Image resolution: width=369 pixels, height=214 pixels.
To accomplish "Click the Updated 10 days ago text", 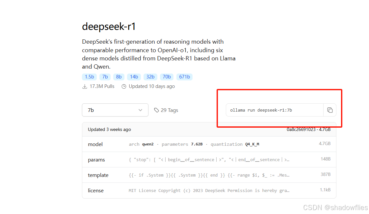I will coord(152,86).
